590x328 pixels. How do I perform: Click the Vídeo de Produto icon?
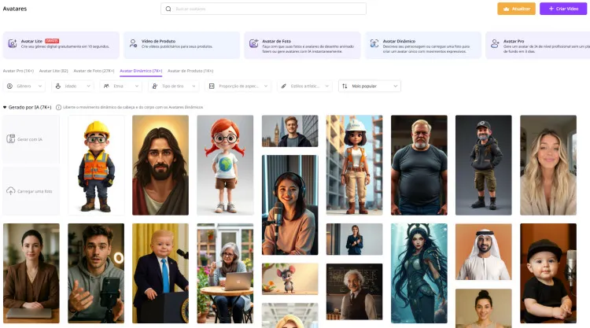[132, 44]
